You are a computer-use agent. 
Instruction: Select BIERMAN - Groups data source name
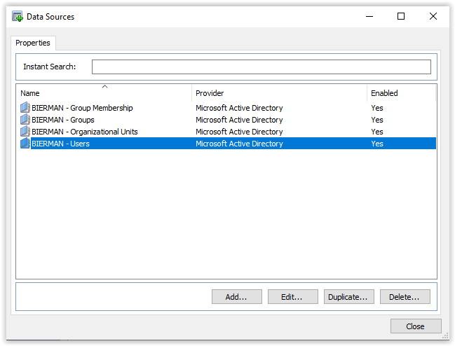63,120
